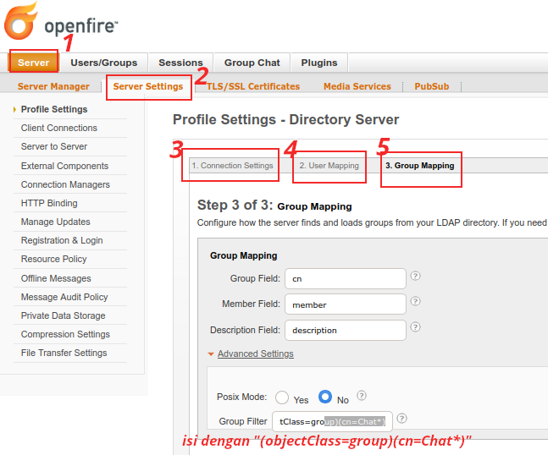Open the Users/Groups tab

coord(104,63)
